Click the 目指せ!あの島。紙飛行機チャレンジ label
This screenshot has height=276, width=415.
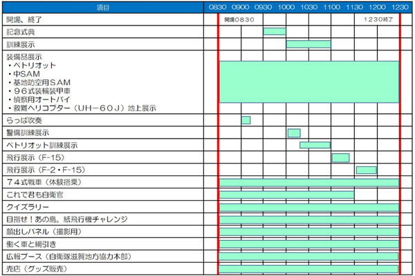(67, 219)
